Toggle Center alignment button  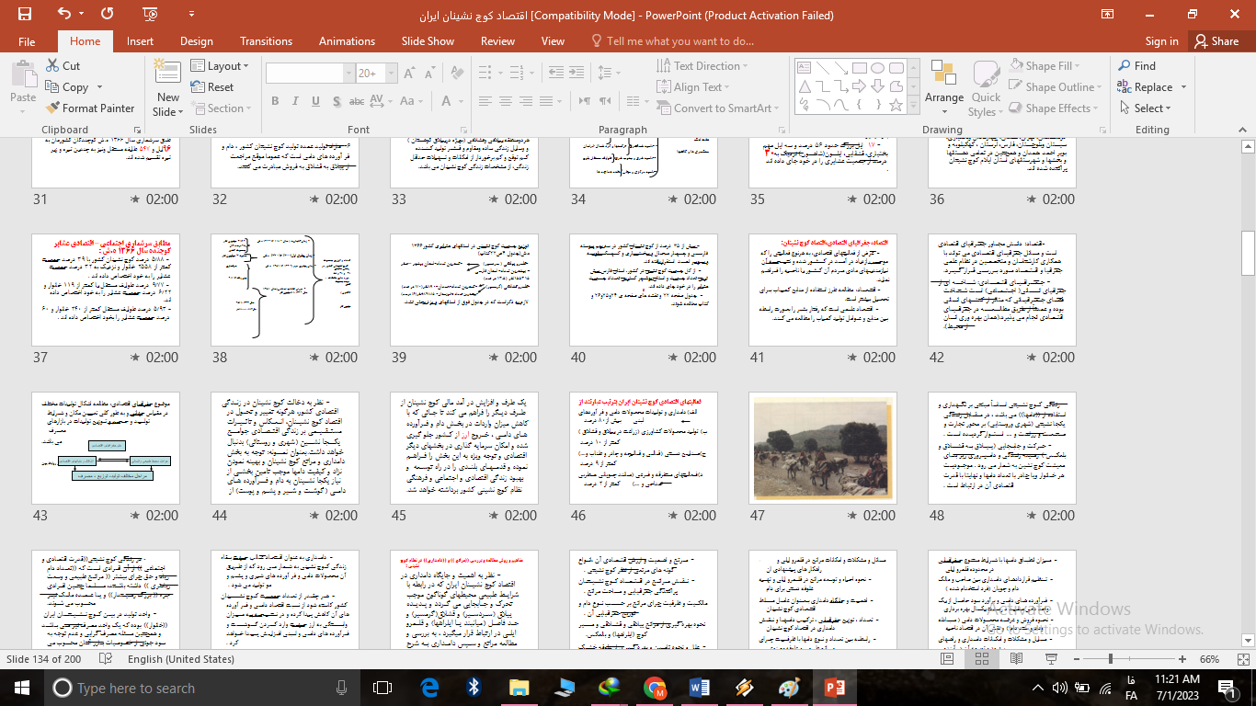tap(506, 101)
